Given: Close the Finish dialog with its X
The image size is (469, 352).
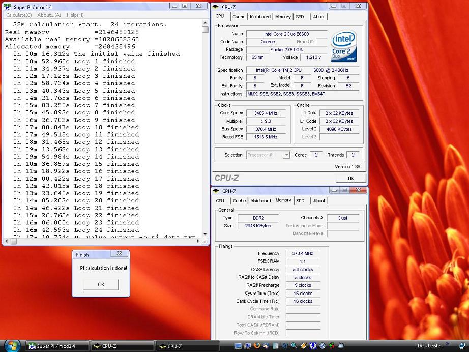Looking at the screenshot, I should pos(120,254).
